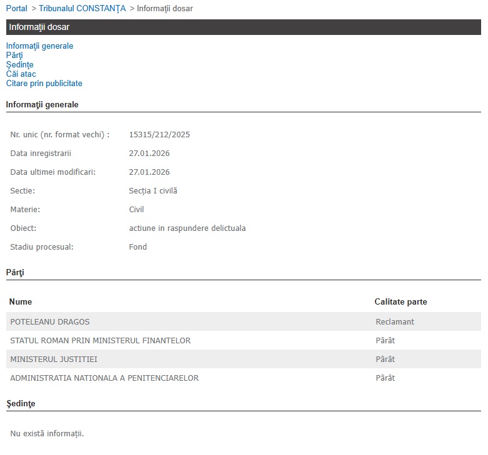Click the Data inregistrarii label

pos(41,154)
